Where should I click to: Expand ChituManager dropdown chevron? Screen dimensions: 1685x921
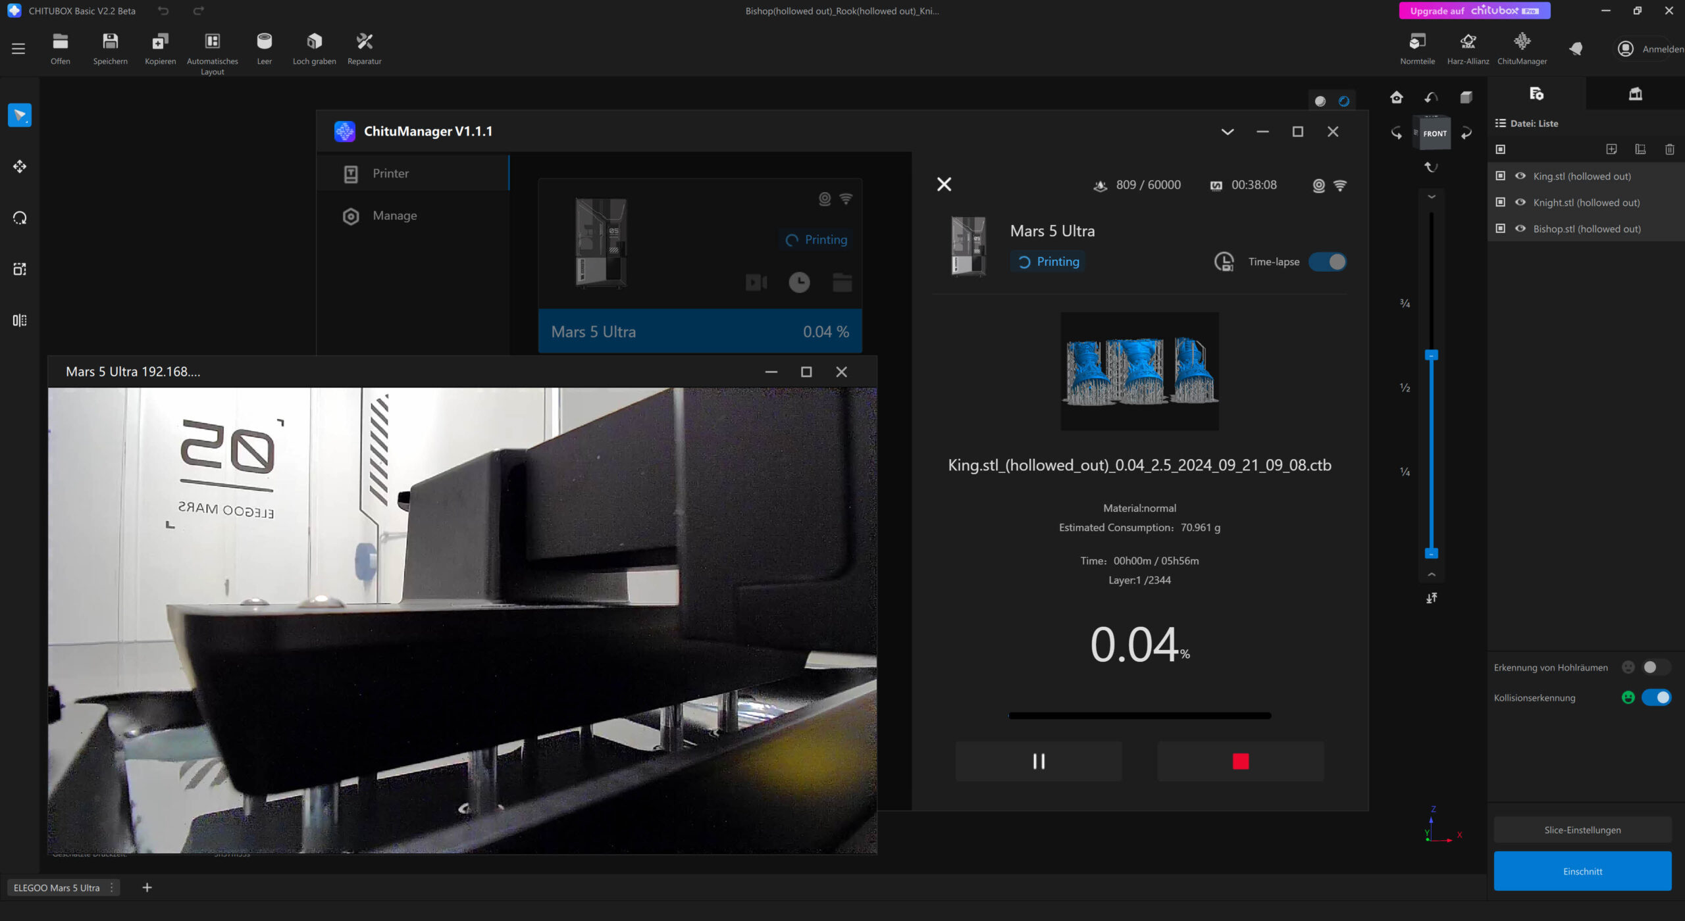(x=1228, y=132)
